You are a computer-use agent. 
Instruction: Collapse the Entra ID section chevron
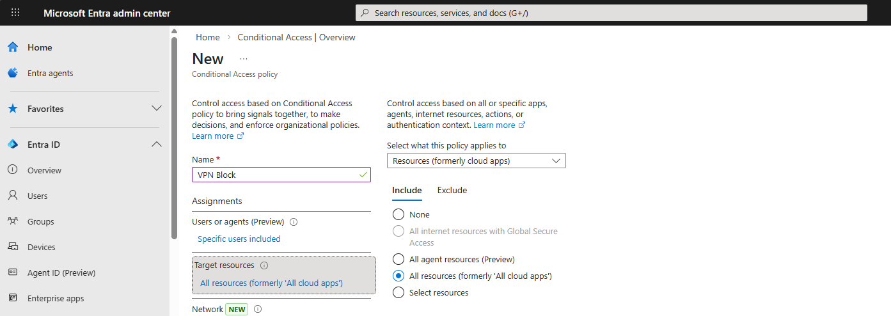pos(157,145)
